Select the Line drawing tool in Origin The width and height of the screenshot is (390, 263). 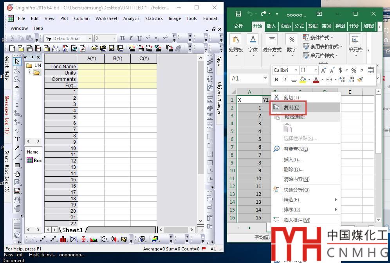[17, 157]
